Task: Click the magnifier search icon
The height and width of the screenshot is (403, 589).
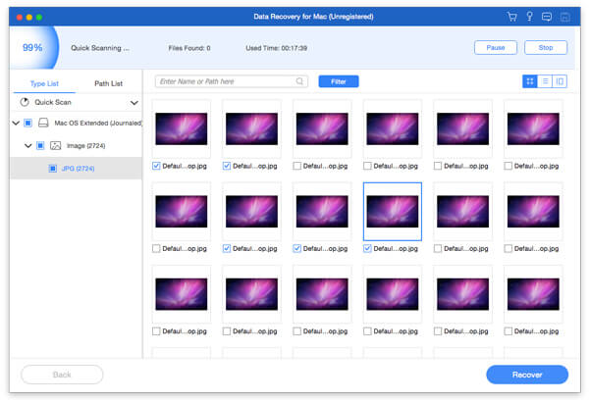Action: (299, 81)
